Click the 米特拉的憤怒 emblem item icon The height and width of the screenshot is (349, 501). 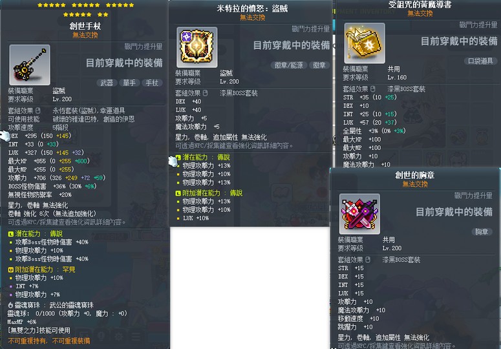point(197,47)
